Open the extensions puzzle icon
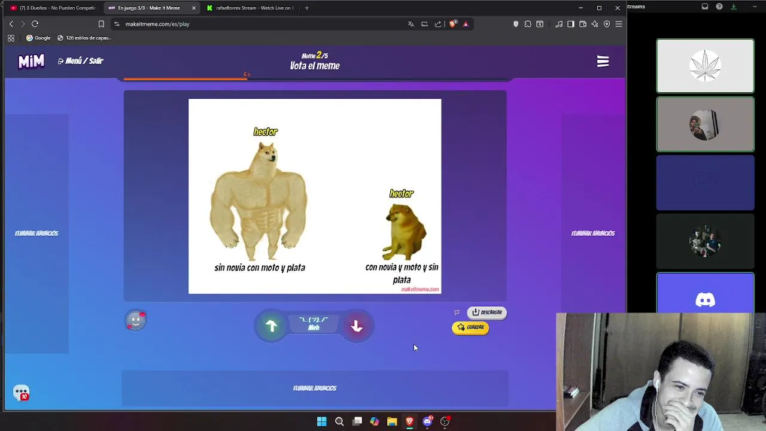Screen dimensions: 766x431 528,24
